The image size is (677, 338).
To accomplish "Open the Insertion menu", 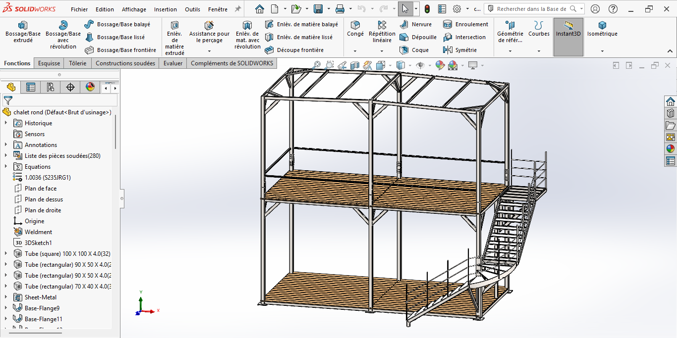I will [165, 9].
